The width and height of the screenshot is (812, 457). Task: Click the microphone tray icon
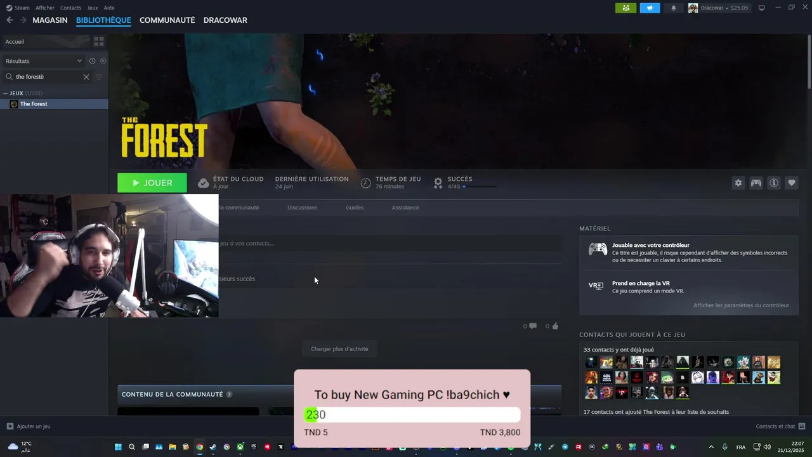point(724,447)
